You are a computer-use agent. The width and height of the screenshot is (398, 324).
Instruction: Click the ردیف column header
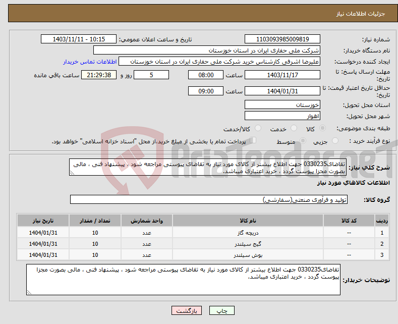click(x=382, y=221)
